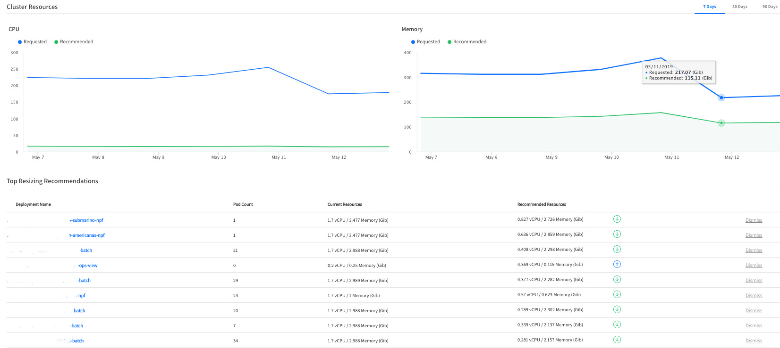The image size is (780, 348).
Task: Switch to the 30 Days tab
Action: [x=739, y=7]
